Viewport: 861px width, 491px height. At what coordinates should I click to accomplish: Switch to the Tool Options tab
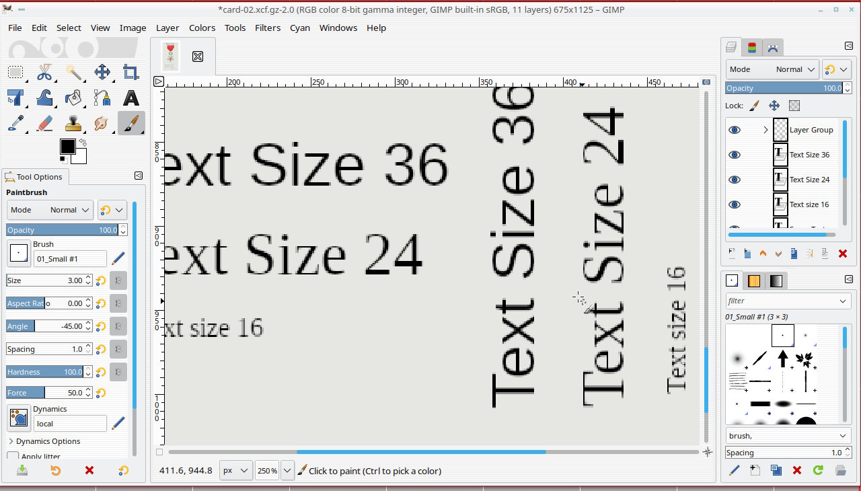[34, 177]
